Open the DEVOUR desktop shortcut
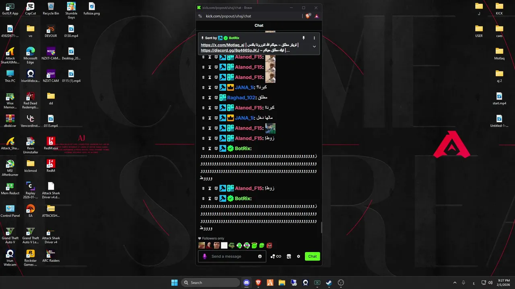Image resolution: width=515 pixels, height=289 pixels. [x=51, y=32]
